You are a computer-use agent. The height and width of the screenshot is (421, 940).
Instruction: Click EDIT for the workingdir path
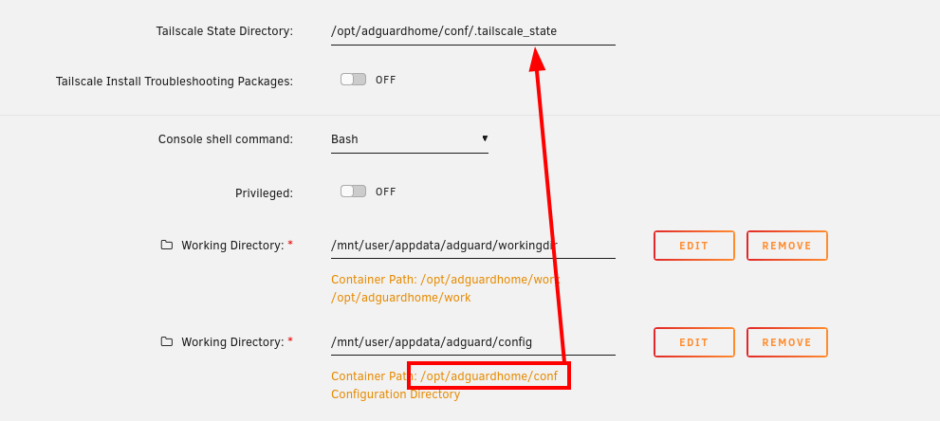click(694, 246)
